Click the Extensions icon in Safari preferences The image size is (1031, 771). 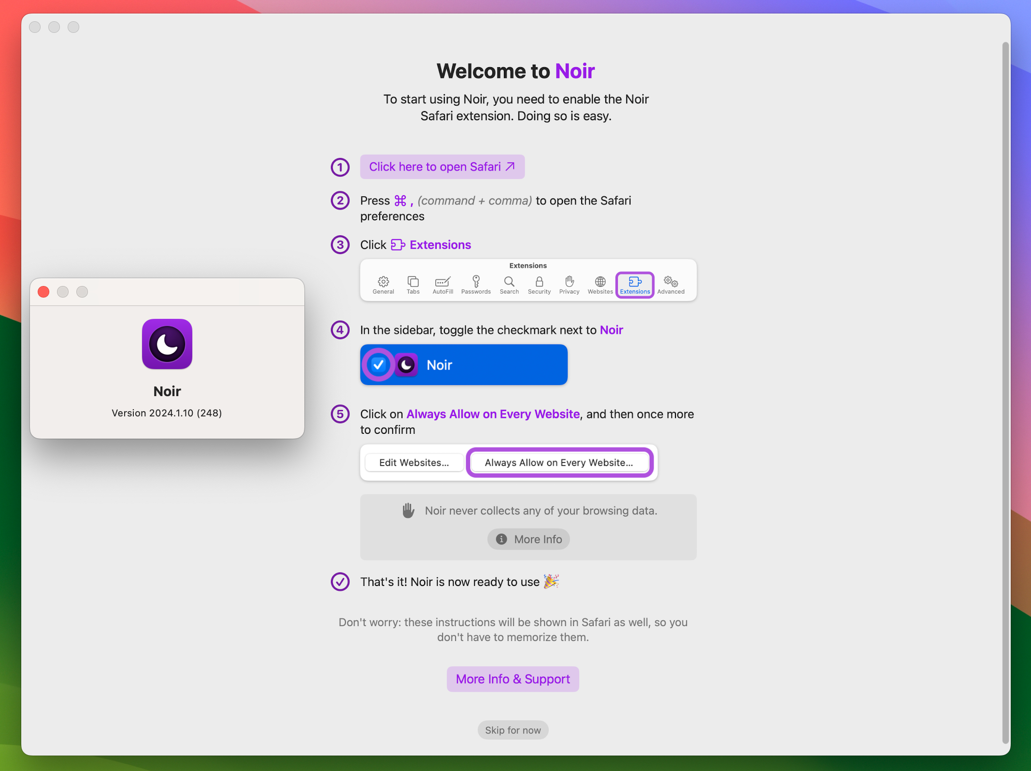(x=633, y=283)
